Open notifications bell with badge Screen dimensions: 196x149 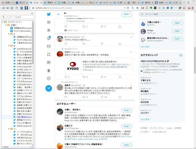(x=49, y=38)
